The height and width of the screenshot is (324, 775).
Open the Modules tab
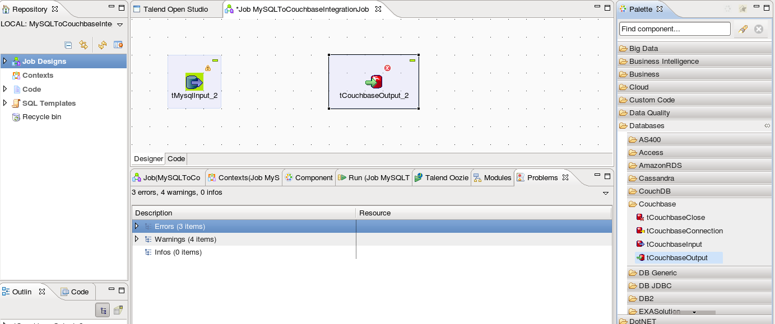(493, 177)
